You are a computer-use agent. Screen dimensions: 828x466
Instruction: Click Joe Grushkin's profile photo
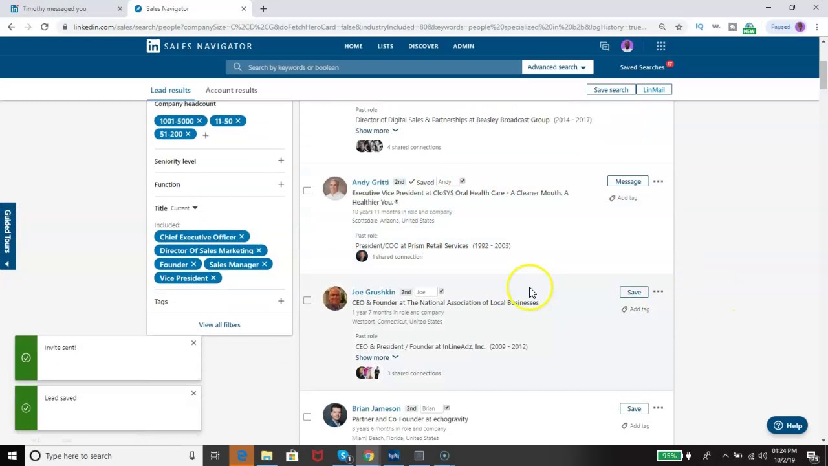[x=335, y=298]
